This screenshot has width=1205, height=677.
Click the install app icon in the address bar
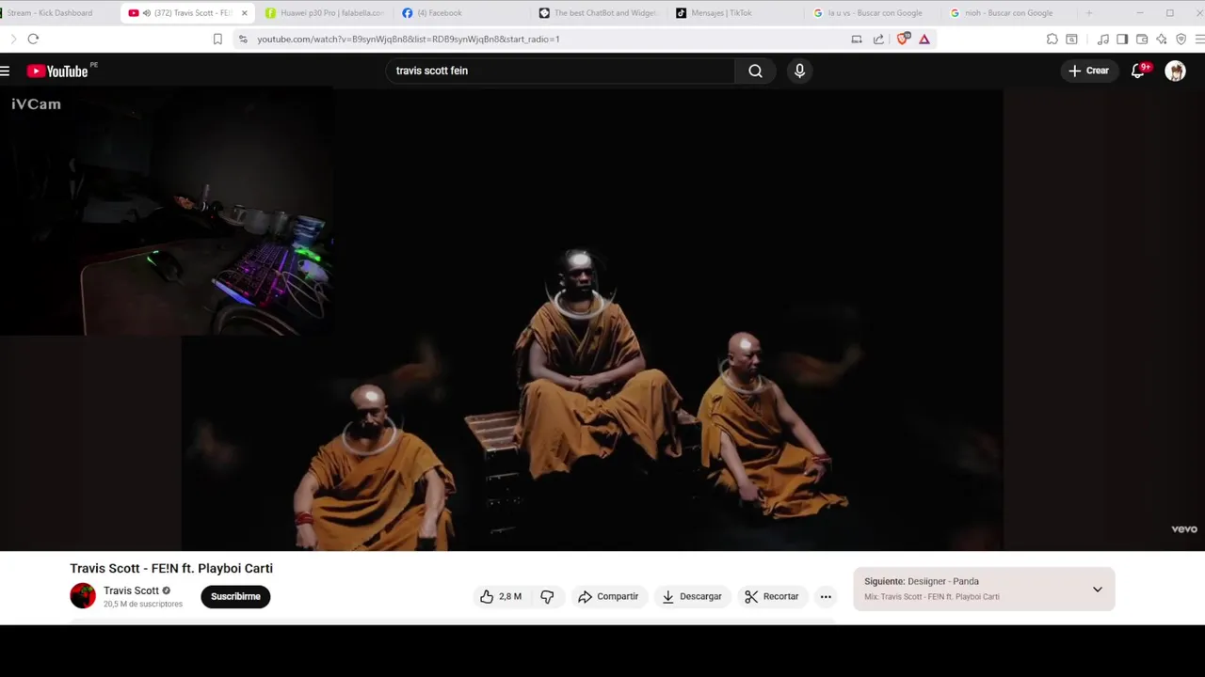(x=857, y=39)
